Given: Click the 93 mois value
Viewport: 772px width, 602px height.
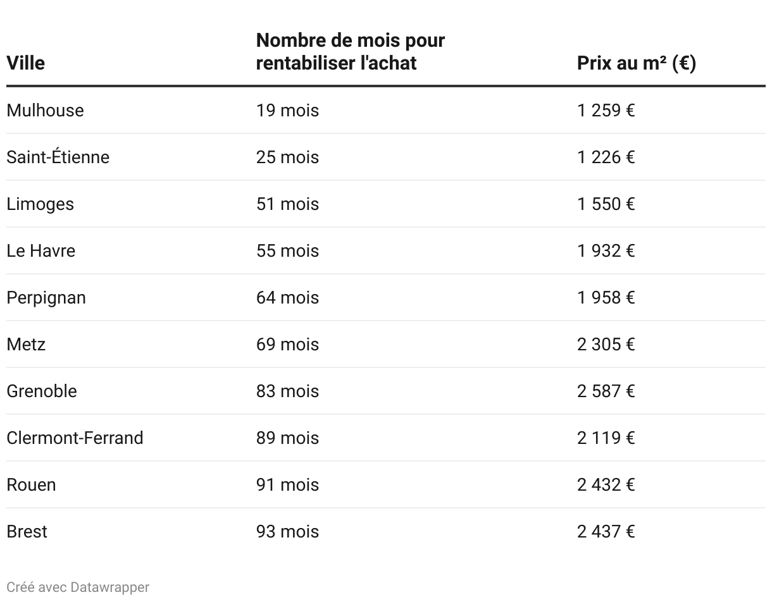Looking at the screenshot, I should [x=288, y=531].
